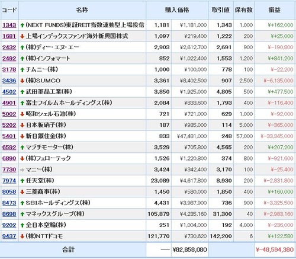The width and height of the screenshot is (296, 259).
Task: Click red down arrow beside 日本板硝子
Action: (22, 125)
